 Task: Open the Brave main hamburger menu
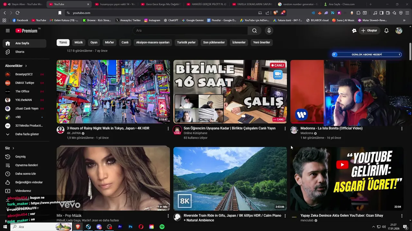click(x=407, y=13)
